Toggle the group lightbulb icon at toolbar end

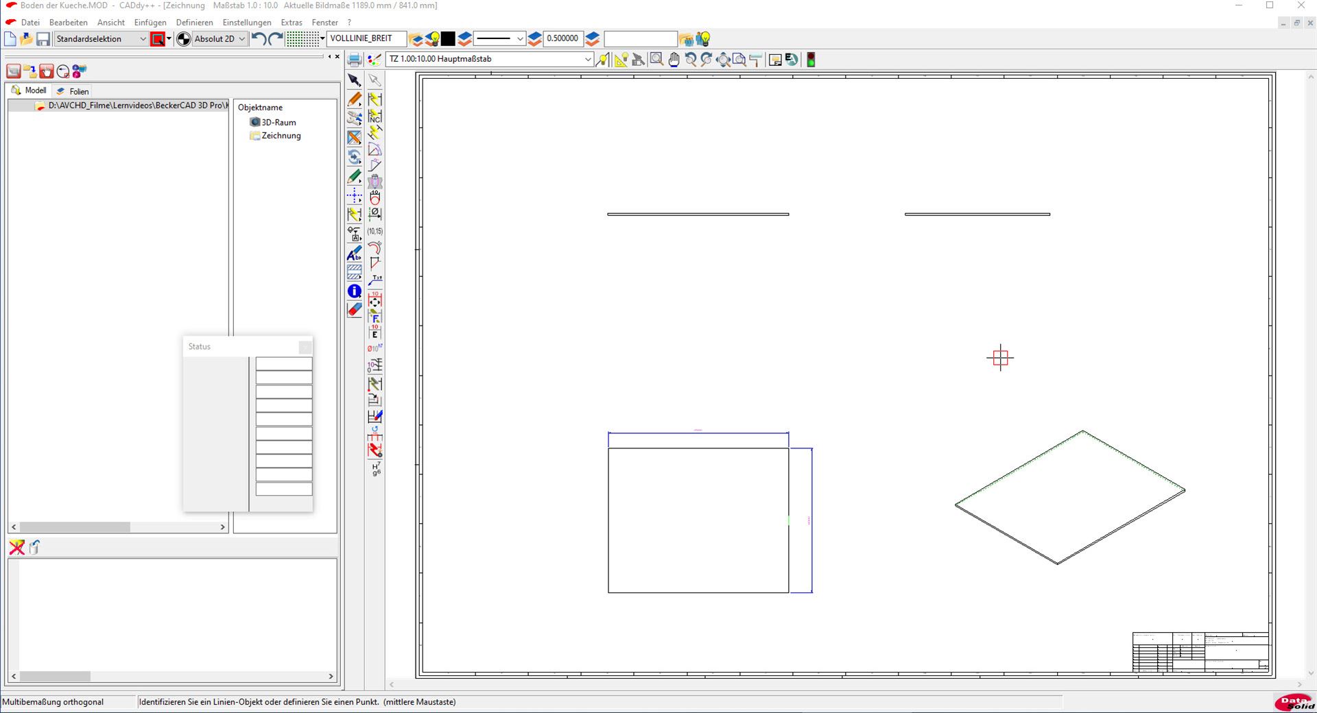[x=702, y=39]
